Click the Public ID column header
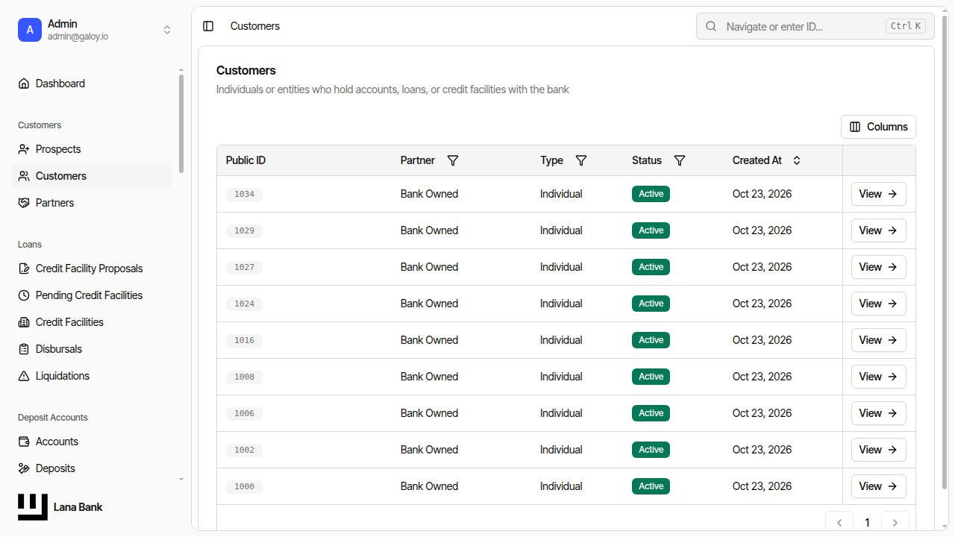 click(x=245, y=160)
